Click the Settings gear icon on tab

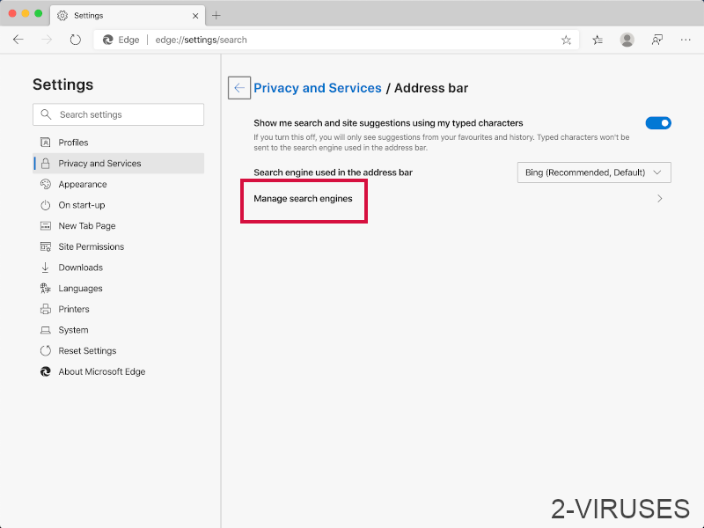(62, 16)
